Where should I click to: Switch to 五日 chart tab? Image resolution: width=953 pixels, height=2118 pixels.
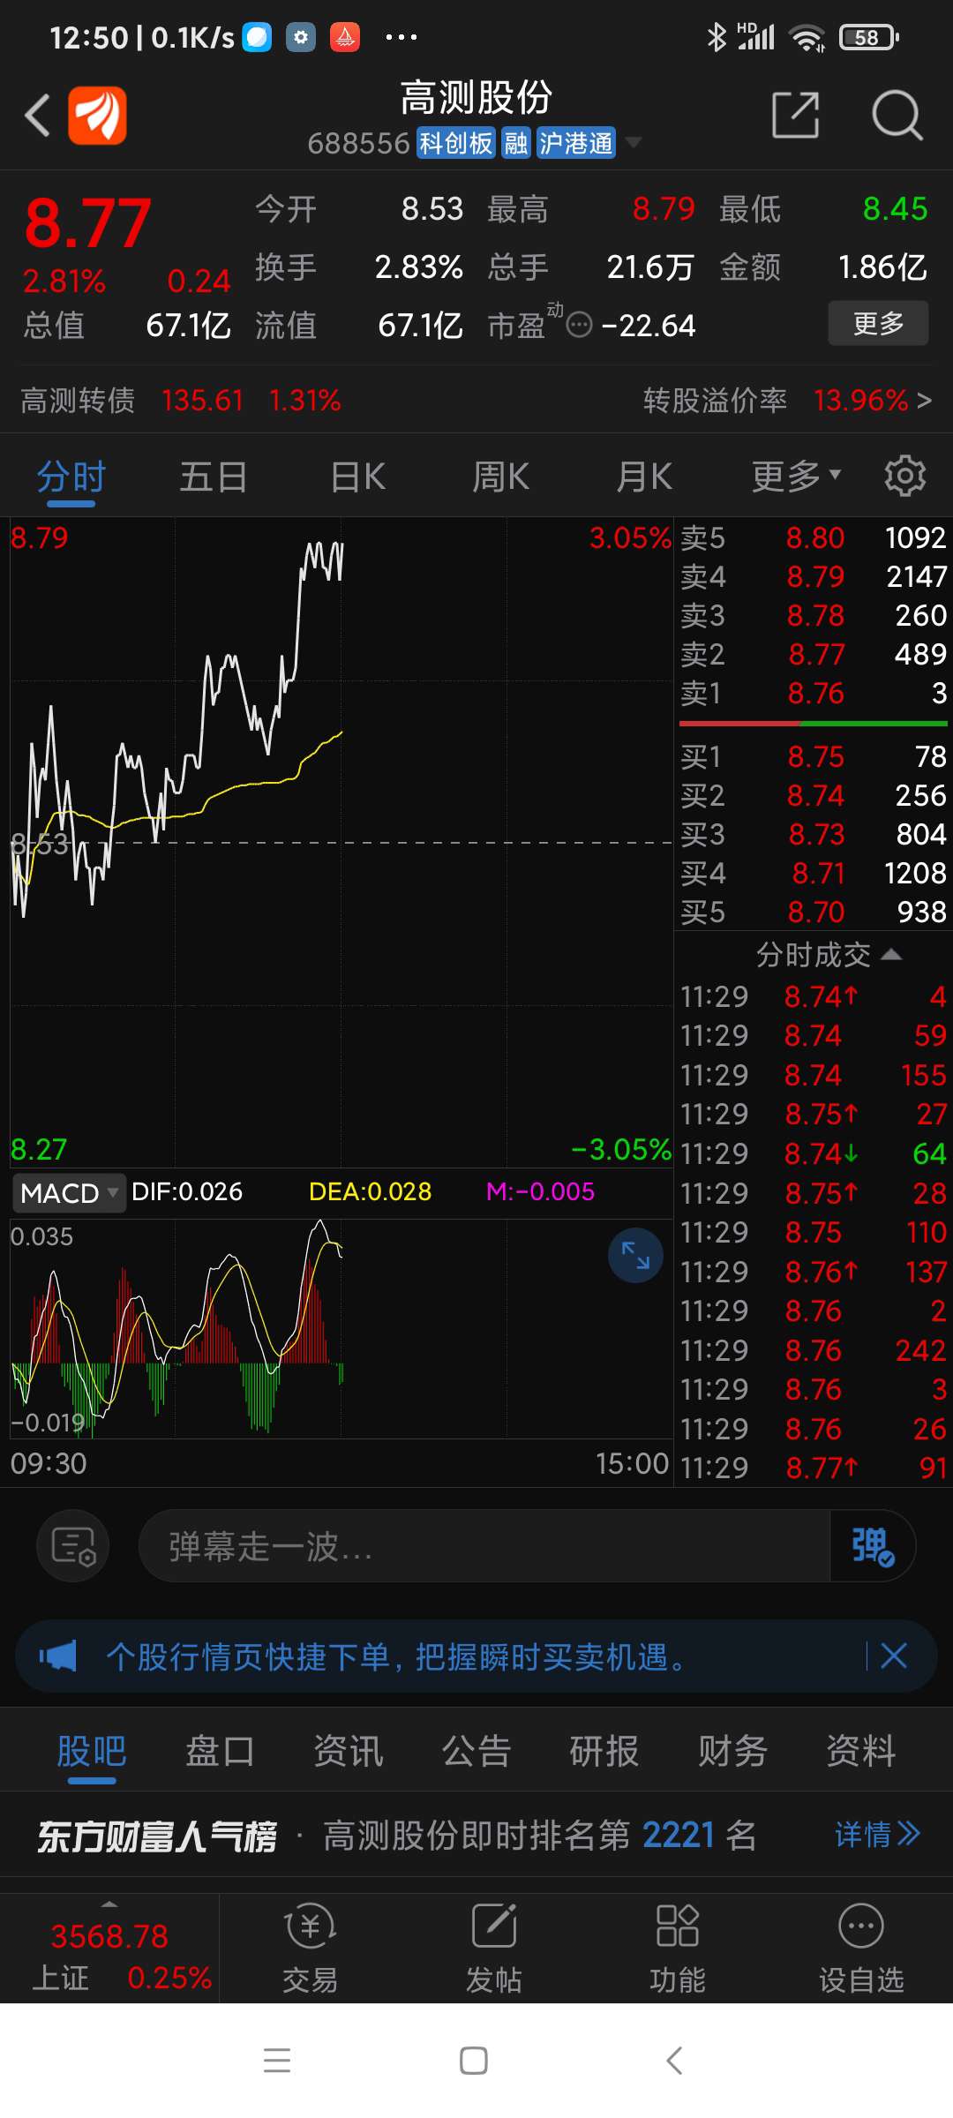pyautogui.click(x=214, y=477)
